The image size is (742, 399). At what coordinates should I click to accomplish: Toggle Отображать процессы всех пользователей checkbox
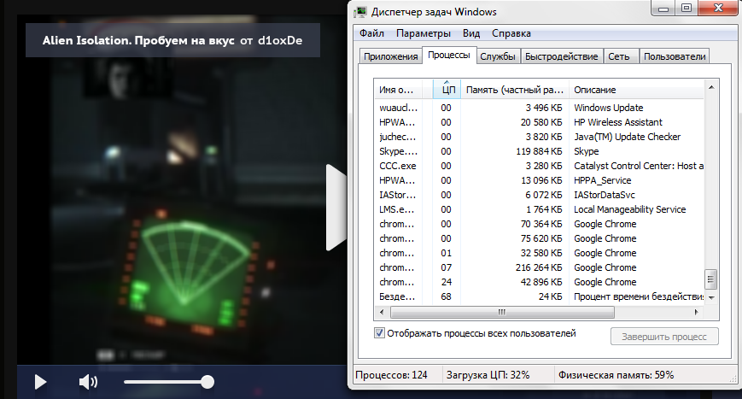coord(379,332)
